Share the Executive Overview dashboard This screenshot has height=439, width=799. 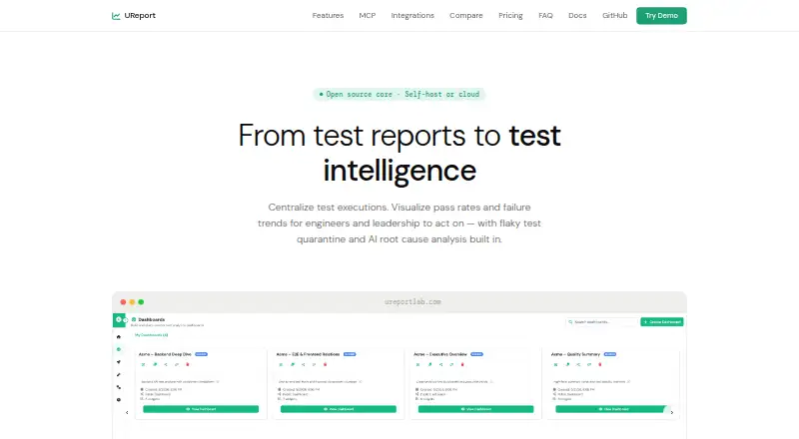click(x=440, y=364)
